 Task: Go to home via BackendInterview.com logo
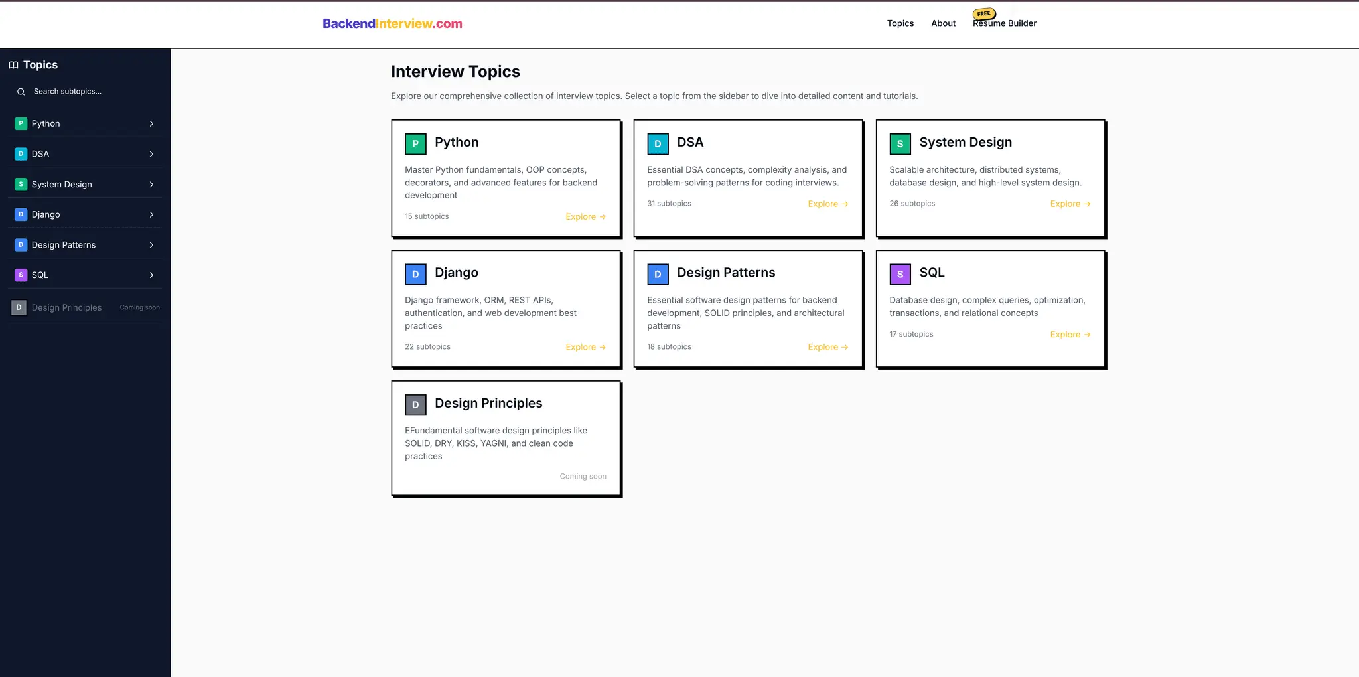392,23
